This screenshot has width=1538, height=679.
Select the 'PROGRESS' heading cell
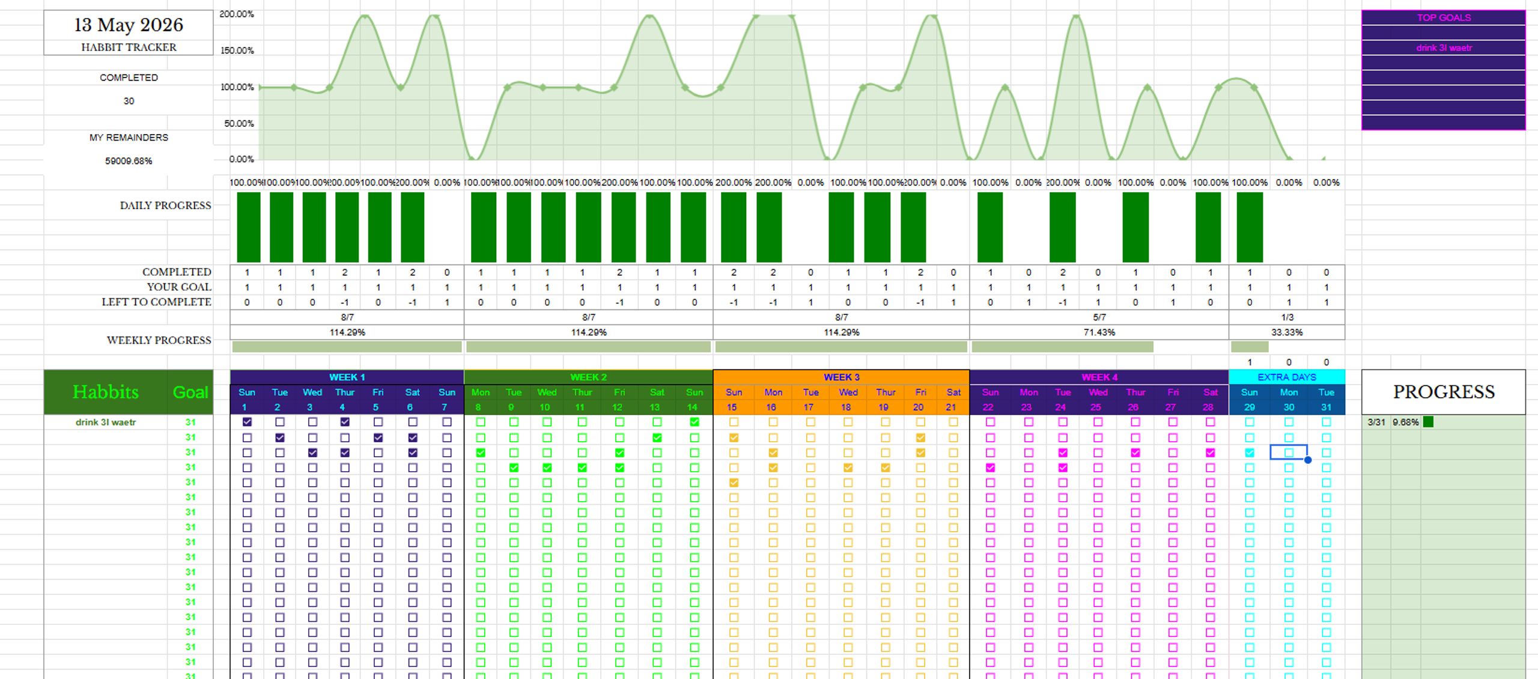point(1444,392)
